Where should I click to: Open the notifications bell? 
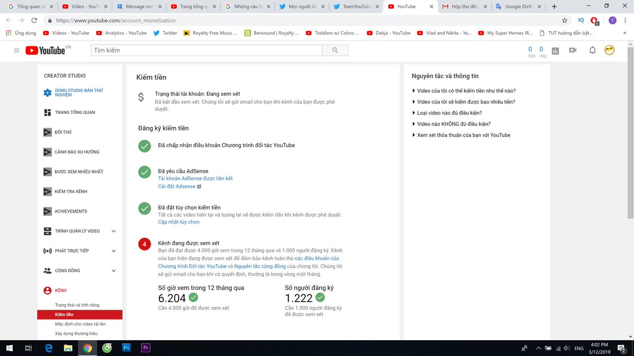pos(592,51)
